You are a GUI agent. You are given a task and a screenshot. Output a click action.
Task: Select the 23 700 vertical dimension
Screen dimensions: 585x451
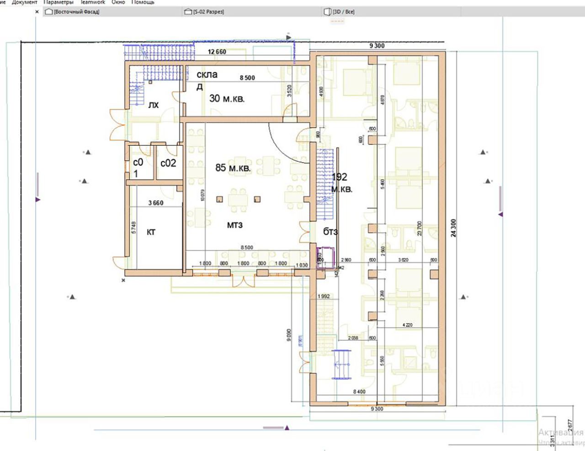click(419, 228)
